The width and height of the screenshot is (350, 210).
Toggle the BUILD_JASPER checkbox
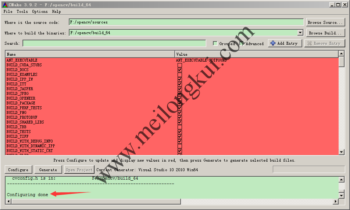point(180,89)
